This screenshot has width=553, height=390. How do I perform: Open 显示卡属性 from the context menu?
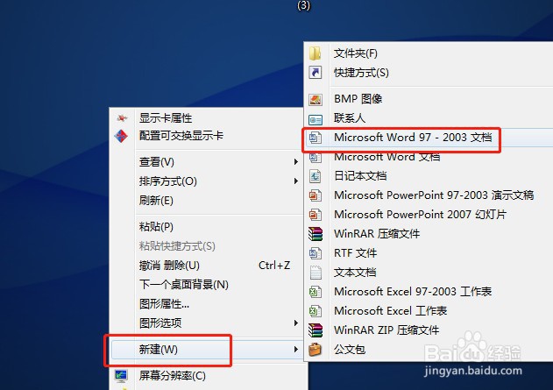point(166,117)
